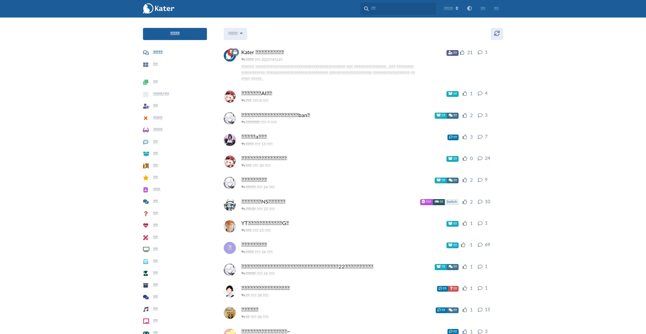Click the refresh discussions icon button
The image size is (646, 334).
coord(497,34)
